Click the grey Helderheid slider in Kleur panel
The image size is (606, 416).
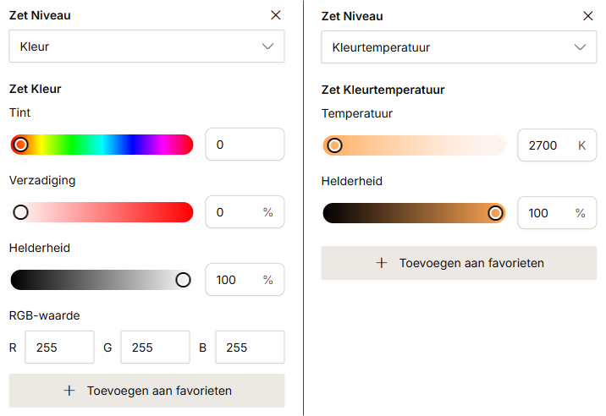point(102,280)
